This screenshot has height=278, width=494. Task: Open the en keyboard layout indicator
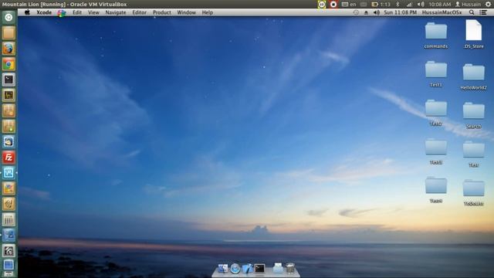tap(349, 5)
